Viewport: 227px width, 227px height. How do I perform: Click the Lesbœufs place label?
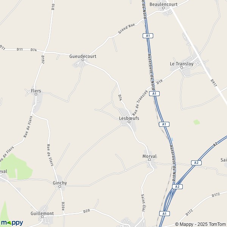coord(129,118)
